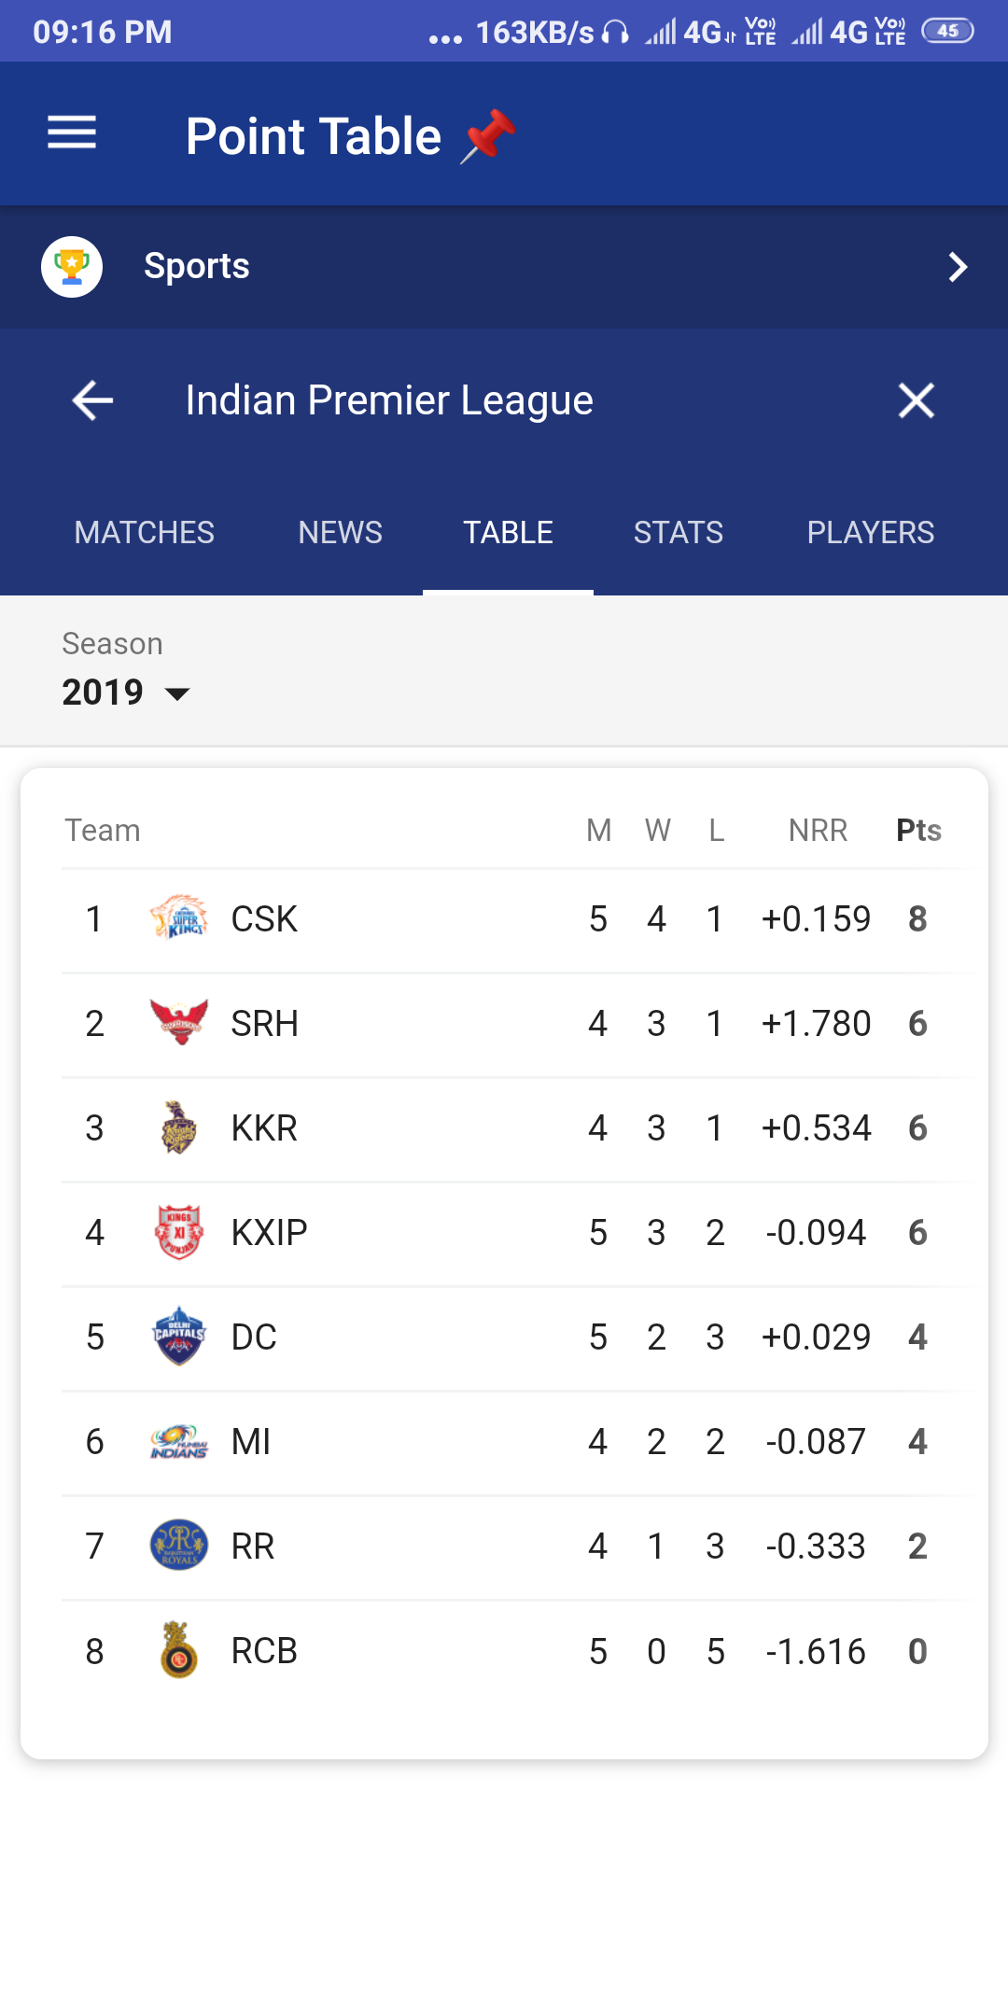Tap the back arrow beside Indian Premier League

coord(92,400)
